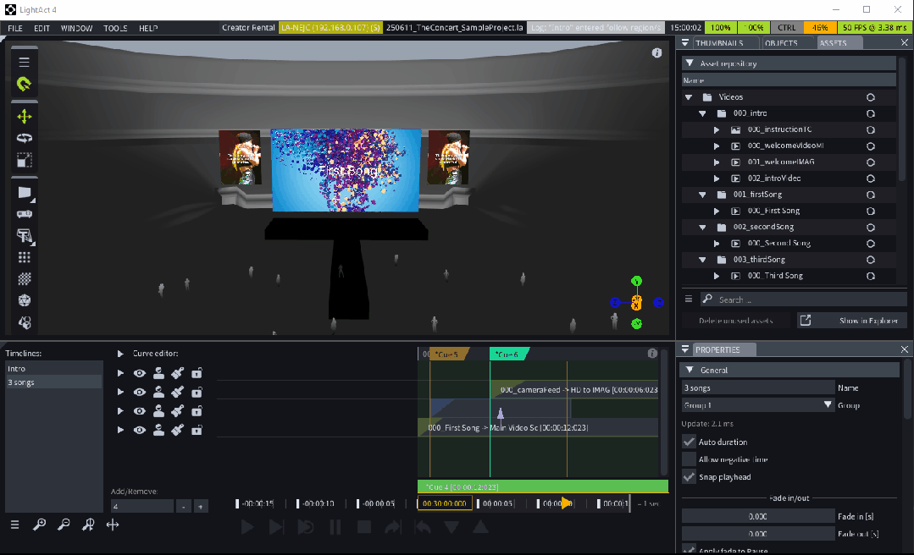Collapse the Videos folder
Screen dimensions: 914x555
(x=689, y=97)
